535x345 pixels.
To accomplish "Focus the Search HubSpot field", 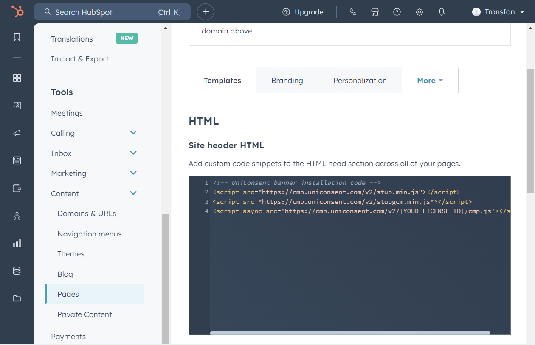I will 113,12.
